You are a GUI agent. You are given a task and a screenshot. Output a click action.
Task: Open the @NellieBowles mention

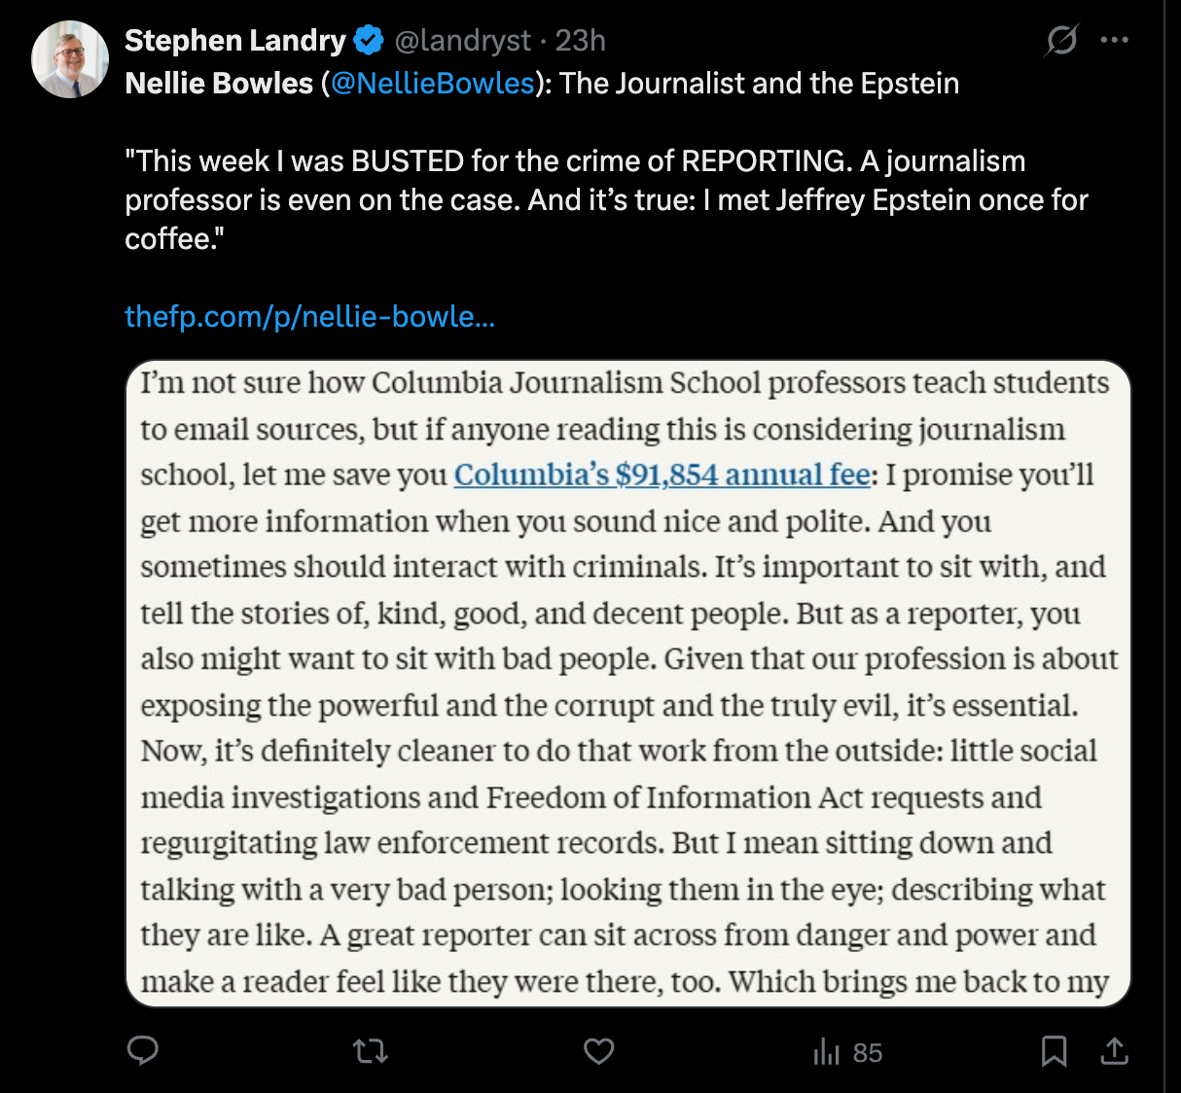coord(433,84)
